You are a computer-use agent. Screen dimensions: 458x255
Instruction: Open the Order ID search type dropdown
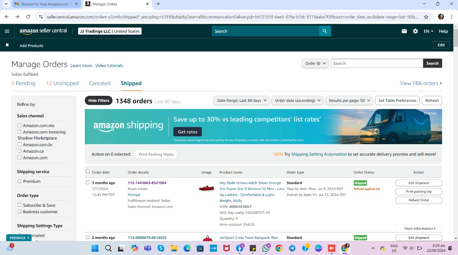315,63
